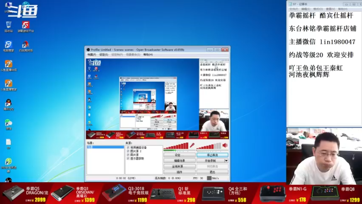Expand the arrow beside 开始录制

226,160
